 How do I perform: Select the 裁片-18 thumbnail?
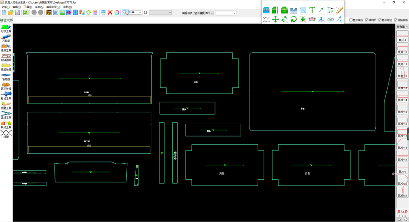403,144
